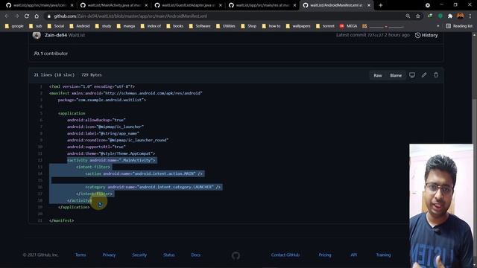Image resolution: width=477 pixels, height=268 pixels.
Task: Open the wallpapers bookmarks folder
Action: tap(298, 26)
